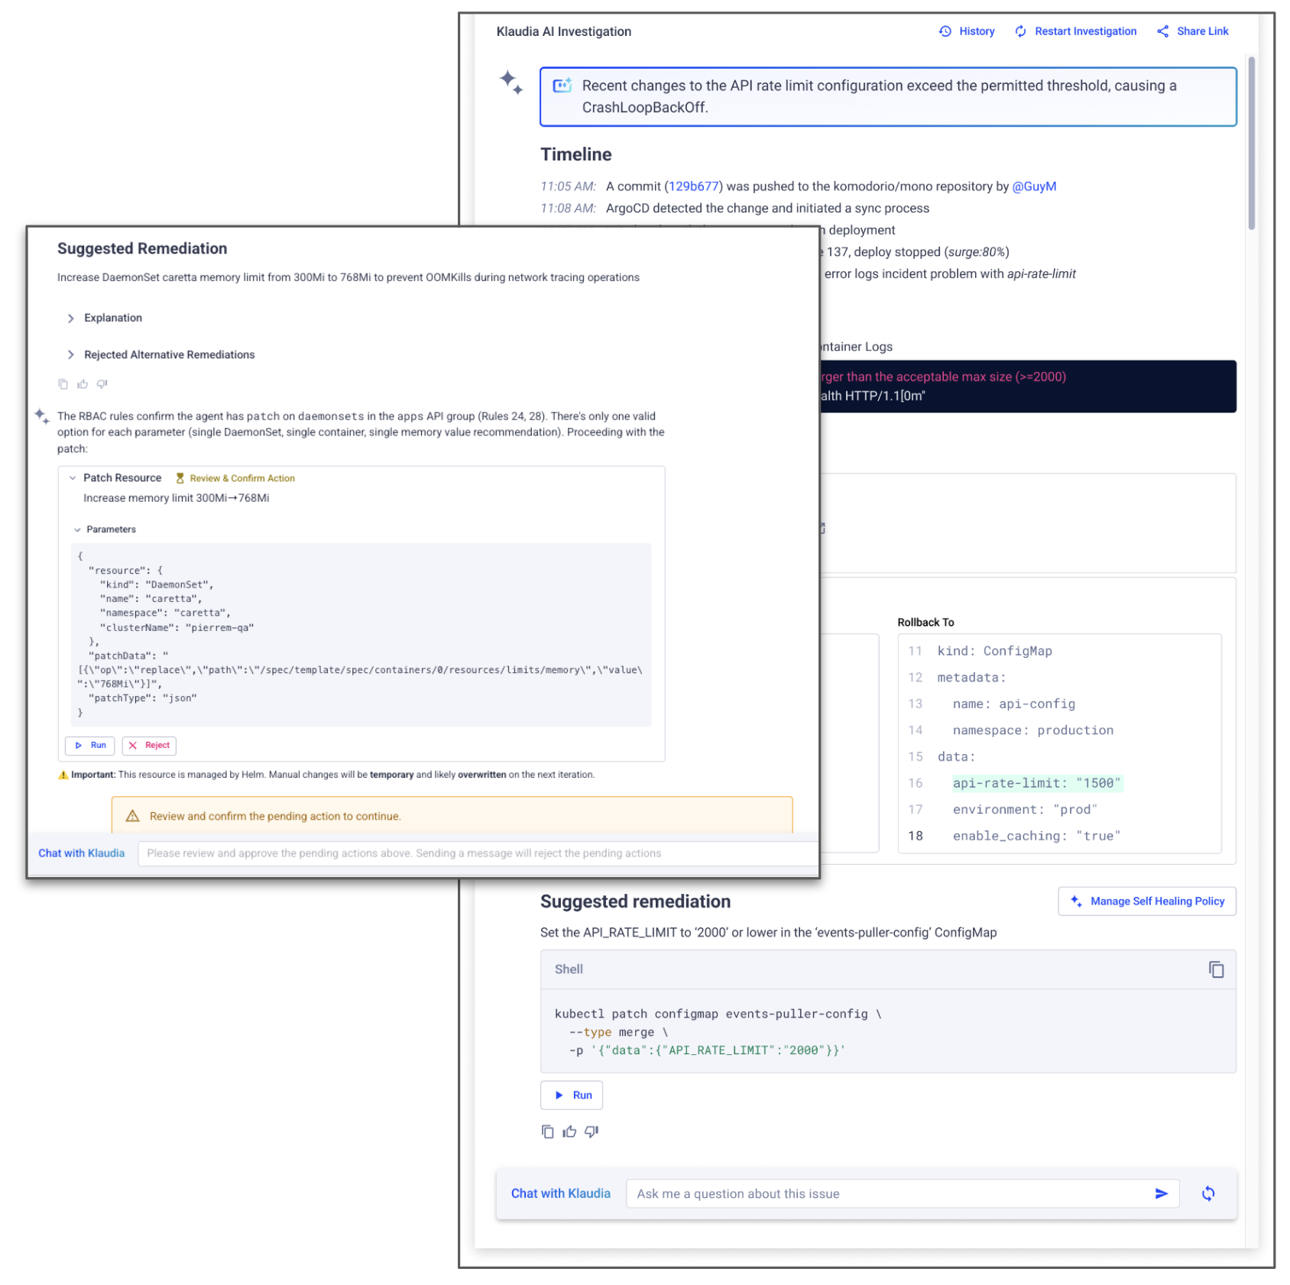Image resolution: width=1290 pixels, height=1285 pixels.
Task: Copy the Suggested Remediation response in front panel
Action: click(x=63, y=384)
